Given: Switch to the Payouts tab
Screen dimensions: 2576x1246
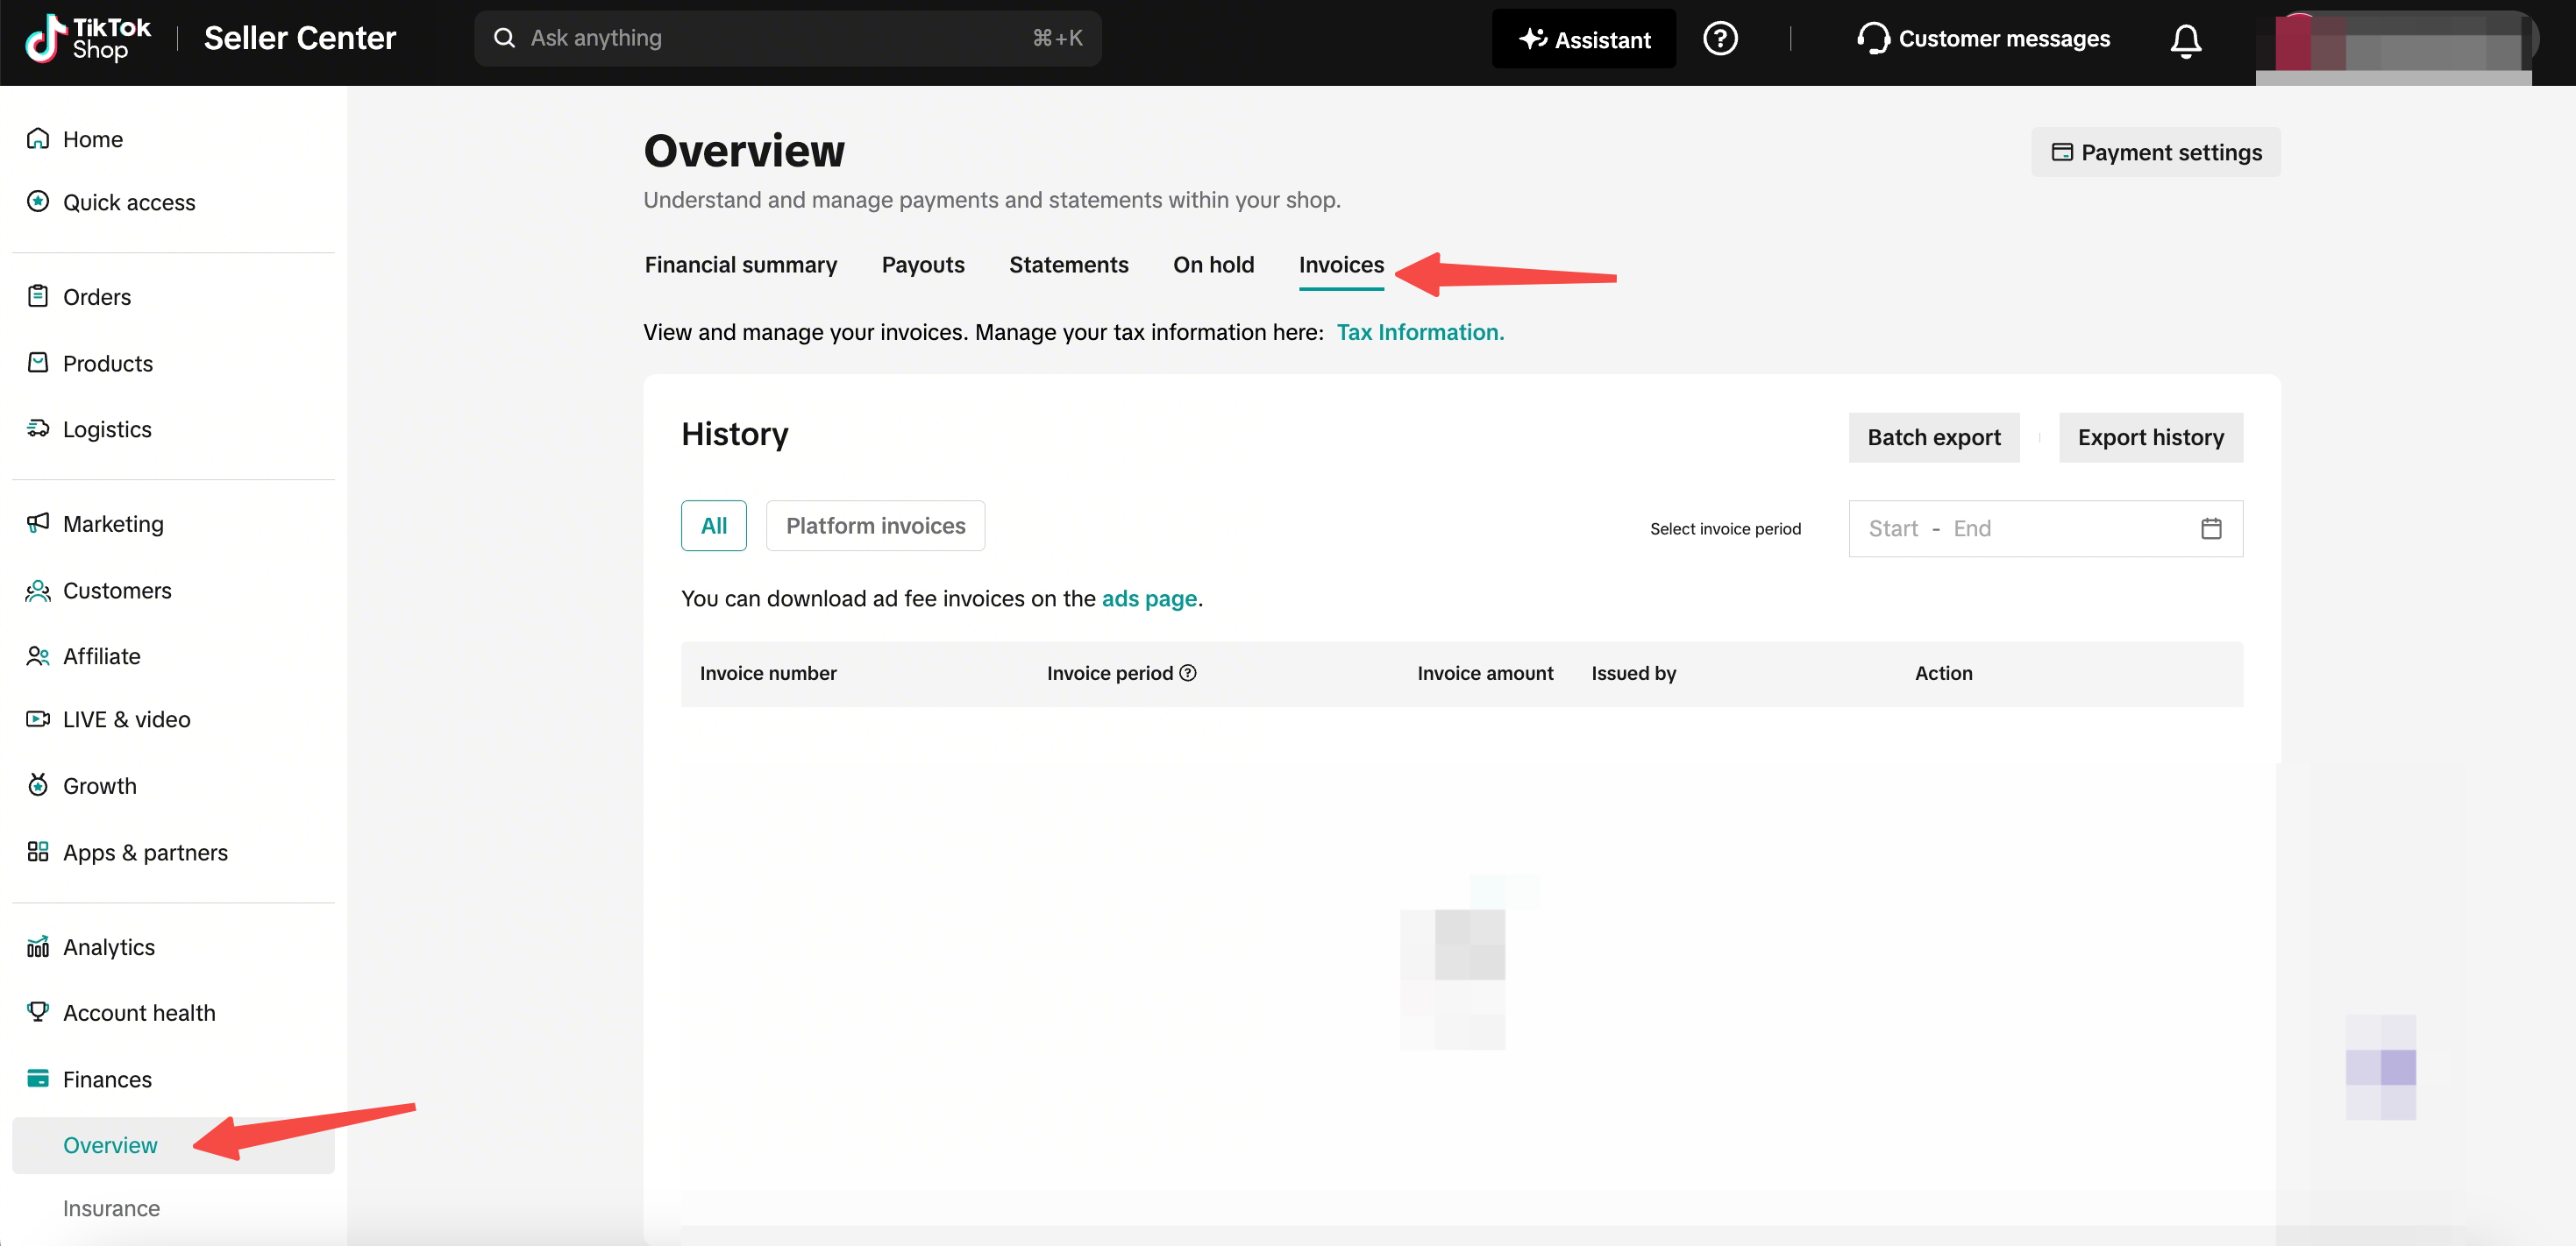Looking at the screenshot, I should (923, 265).
